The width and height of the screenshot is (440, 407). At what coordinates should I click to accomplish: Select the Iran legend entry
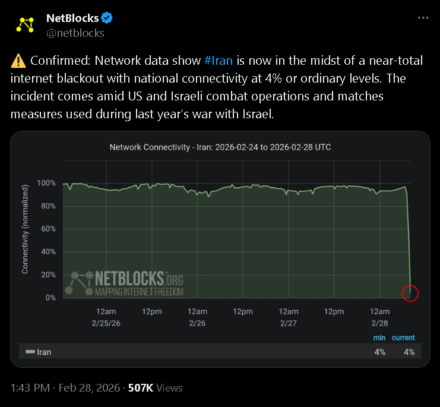tap(44, 352)
